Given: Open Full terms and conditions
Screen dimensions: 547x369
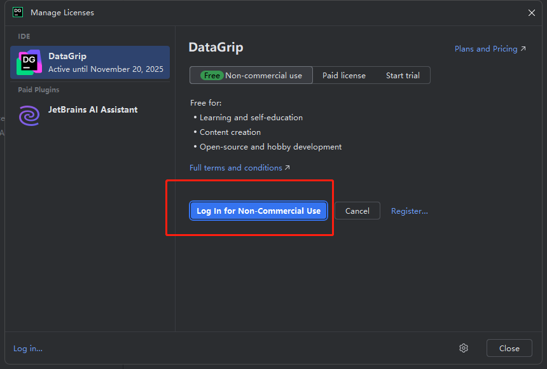Looking at the screenshot, I should pos(236,167).
